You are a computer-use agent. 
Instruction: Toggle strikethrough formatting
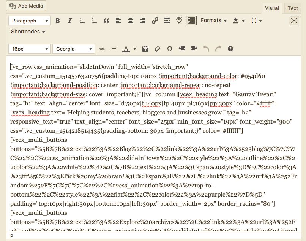point(102,49)
